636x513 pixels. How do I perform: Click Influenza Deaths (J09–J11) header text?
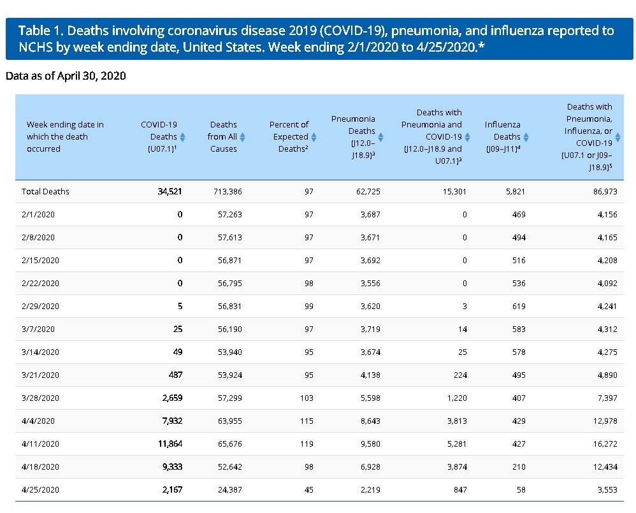coord(503,136)
